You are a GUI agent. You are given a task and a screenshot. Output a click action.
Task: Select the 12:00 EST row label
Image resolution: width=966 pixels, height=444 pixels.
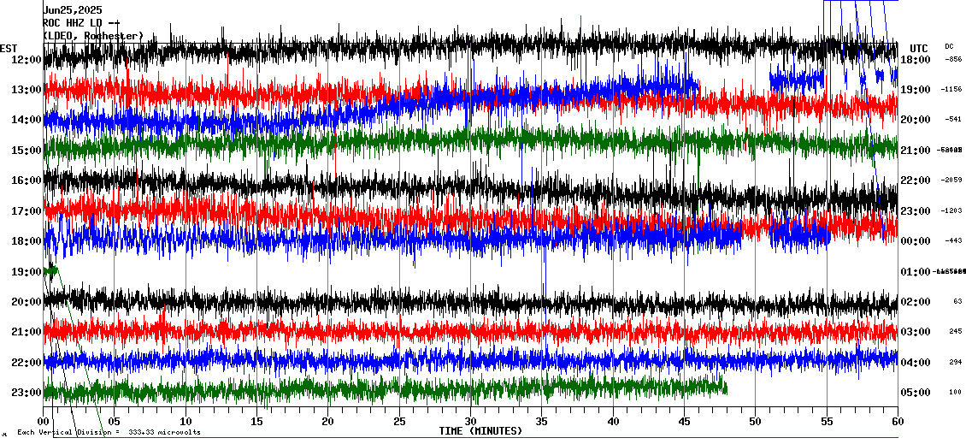pyautogui.click(x=27, y=60)
